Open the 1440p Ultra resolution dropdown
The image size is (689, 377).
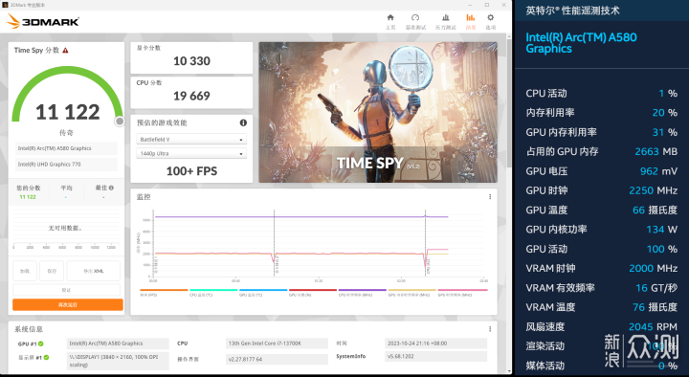tap(191, 153)
